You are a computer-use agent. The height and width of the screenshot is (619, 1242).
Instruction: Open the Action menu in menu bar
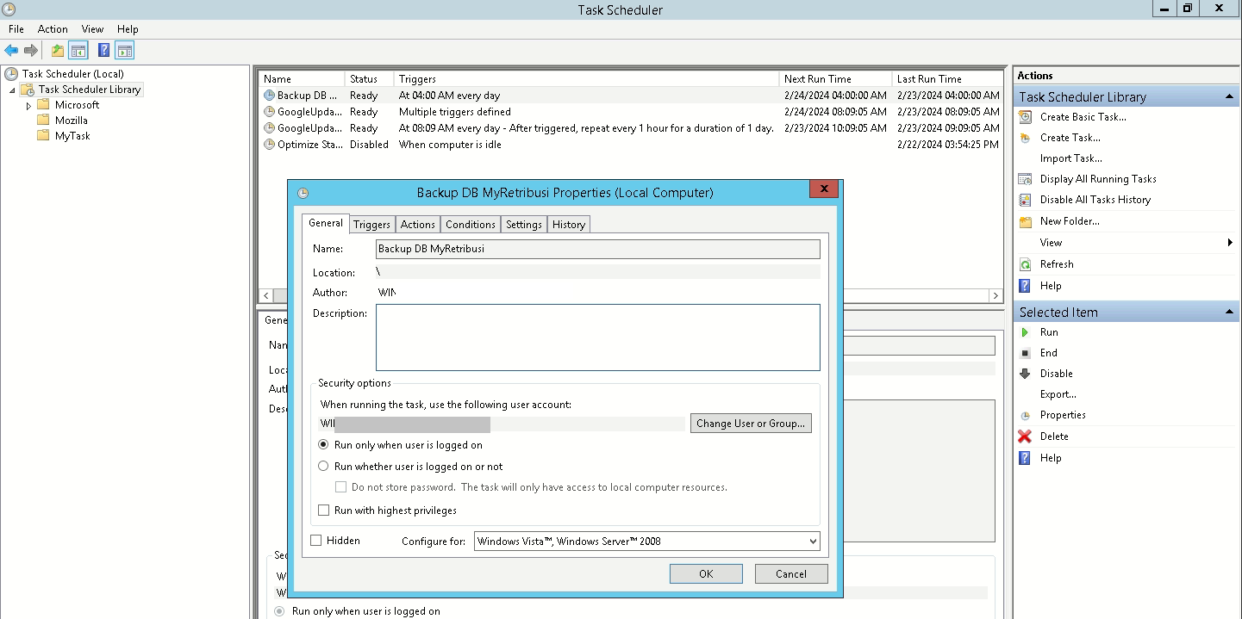53,29
